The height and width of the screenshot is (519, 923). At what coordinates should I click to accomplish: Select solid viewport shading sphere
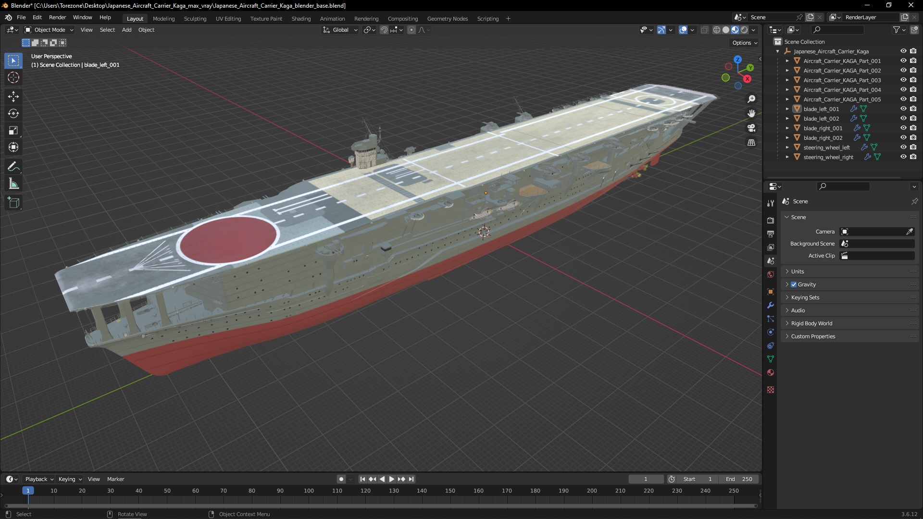(726, 30)
